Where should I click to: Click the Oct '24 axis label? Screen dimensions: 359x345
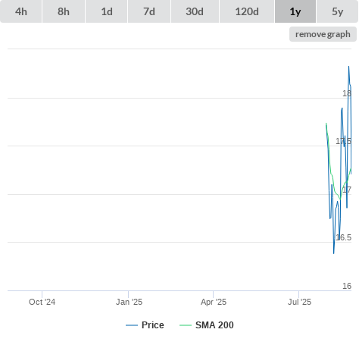(42, 302)
